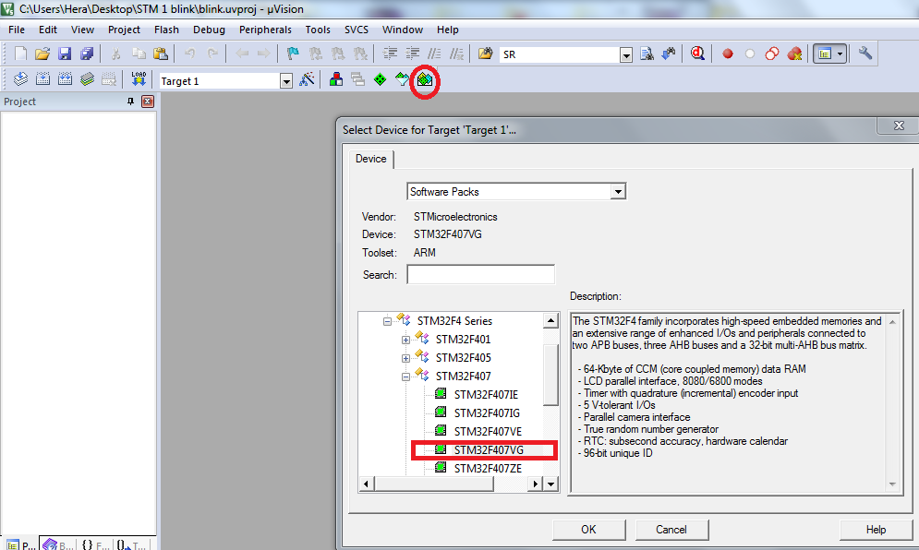Save the current file via floppy icon
Screen dimensions: 919x550
(x=65, y=54)
